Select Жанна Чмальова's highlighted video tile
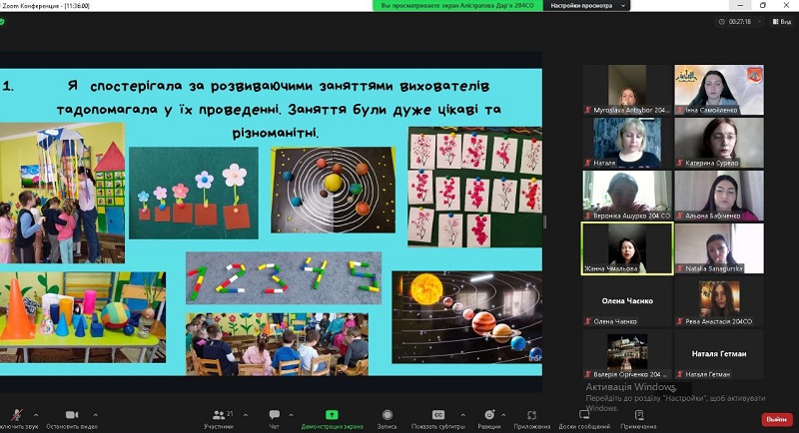 tap(624, 248)
